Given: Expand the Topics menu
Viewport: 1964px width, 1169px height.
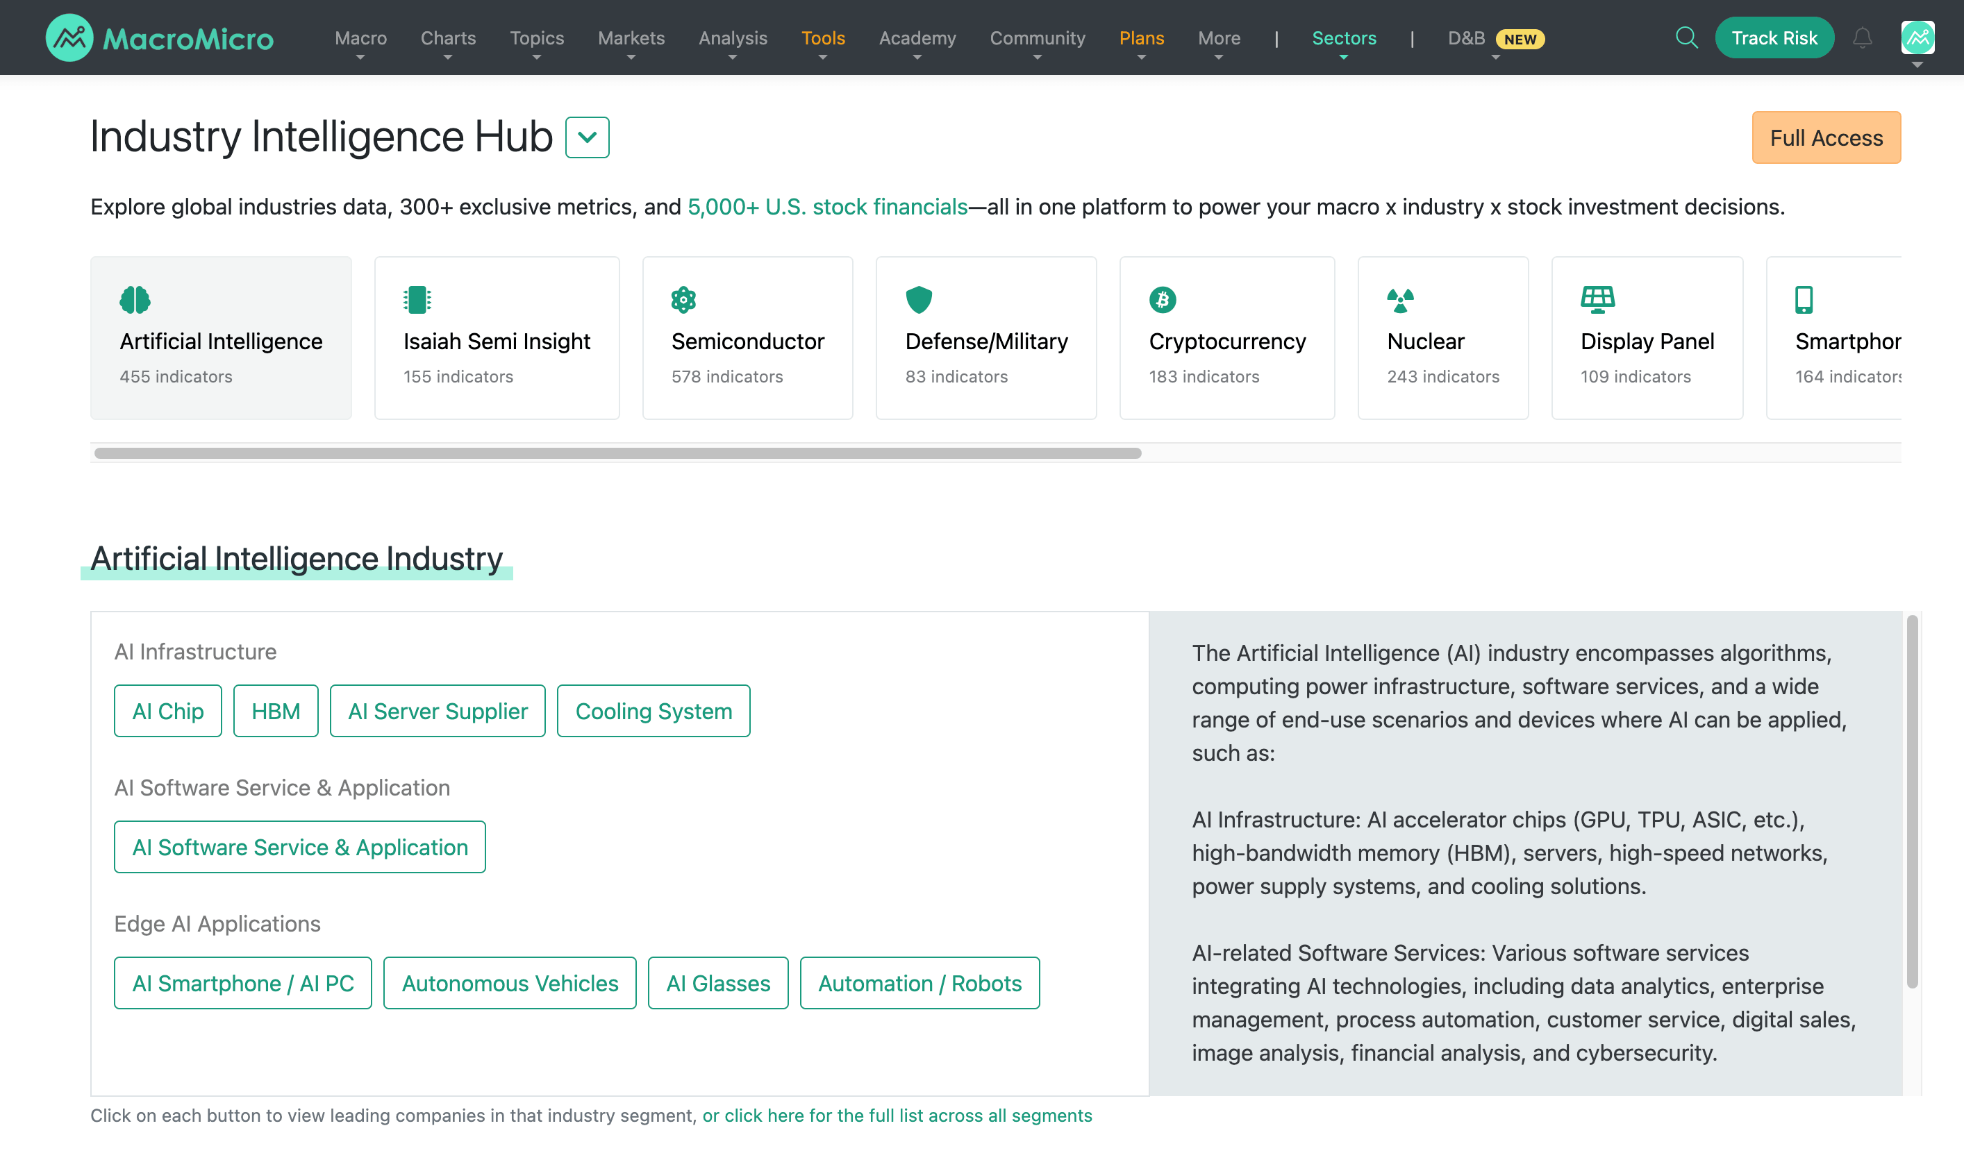Looking at the screenshot, I should coord(537,37).
